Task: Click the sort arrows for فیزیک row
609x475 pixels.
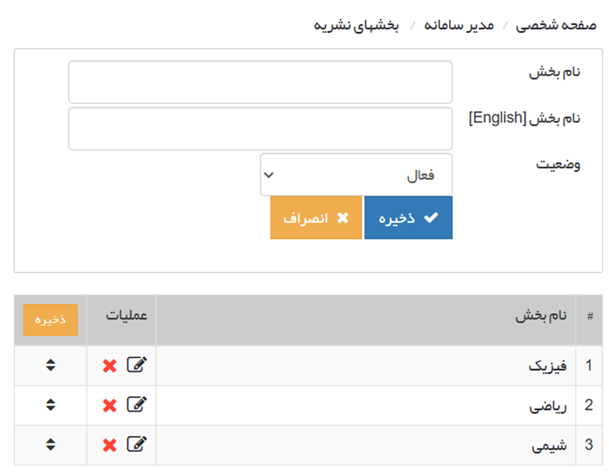Action: click(x=51, y=366)
